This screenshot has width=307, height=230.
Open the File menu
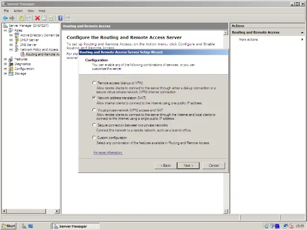tap(6, 11)
